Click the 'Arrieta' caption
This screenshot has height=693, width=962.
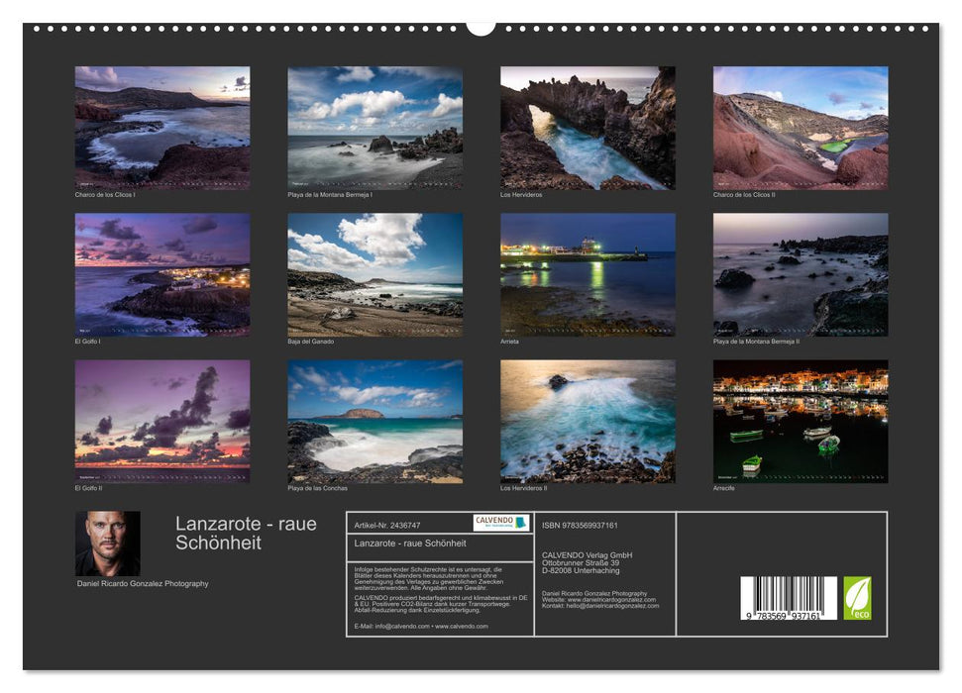pyautogui.click(x=510, y=342)
